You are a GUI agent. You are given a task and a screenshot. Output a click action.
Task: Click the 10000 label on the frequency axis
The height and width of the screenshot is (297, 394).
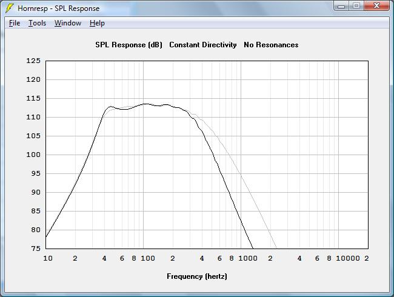348,258
